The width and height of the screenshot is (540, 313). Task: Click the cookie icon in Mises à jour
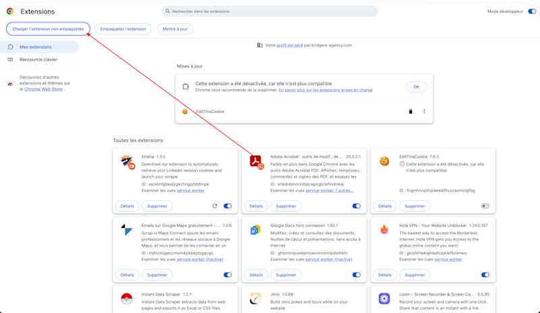point(185,112)
